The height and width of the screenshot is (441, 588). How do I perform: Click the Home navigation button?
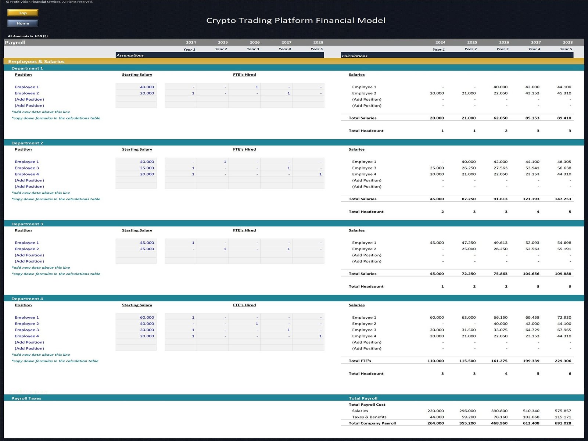[x=23, y=23]
